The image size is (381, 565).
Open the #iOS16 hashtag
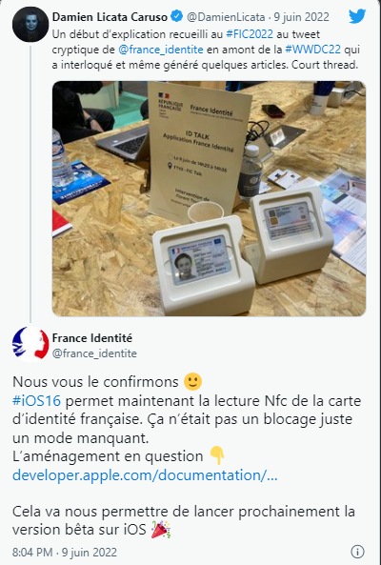point(36,401)
